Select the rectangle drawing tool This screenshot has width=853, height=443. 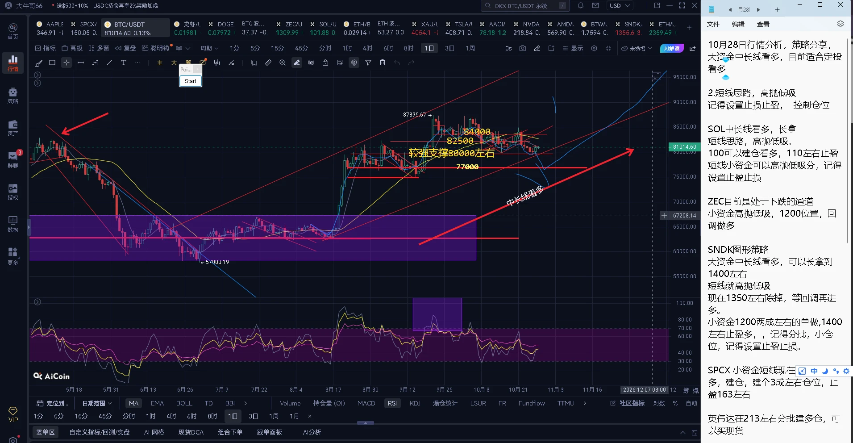pos(52,63)
